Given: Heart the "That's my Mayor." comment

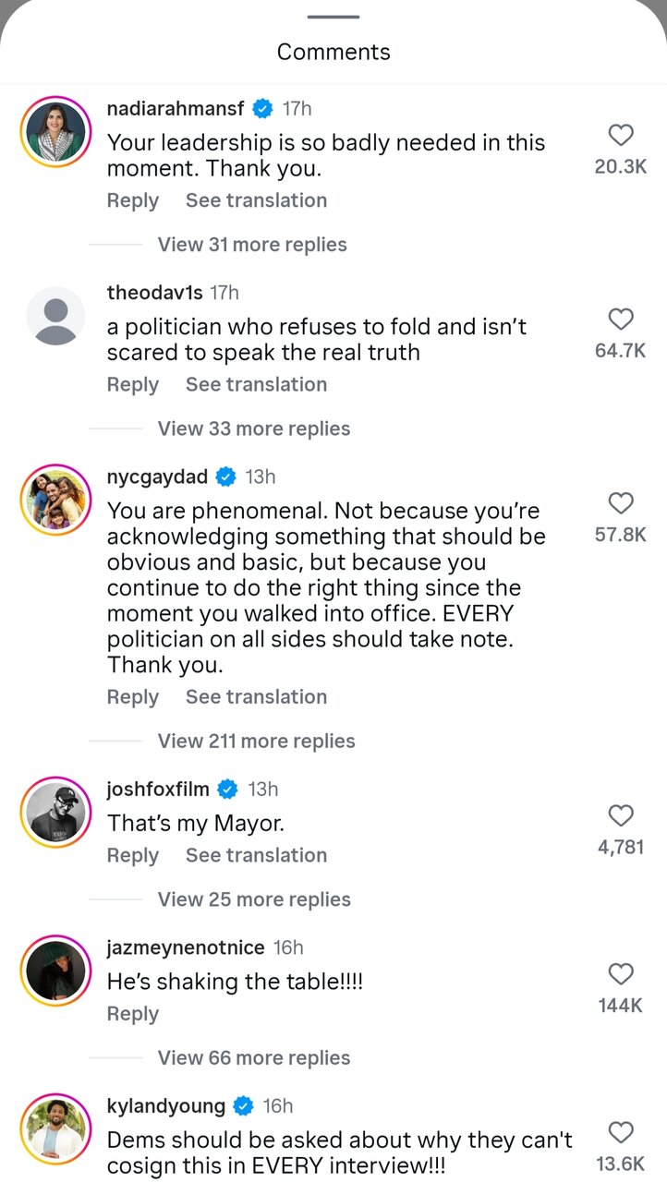Looking at the screenshot, I should tap(621, 815).
